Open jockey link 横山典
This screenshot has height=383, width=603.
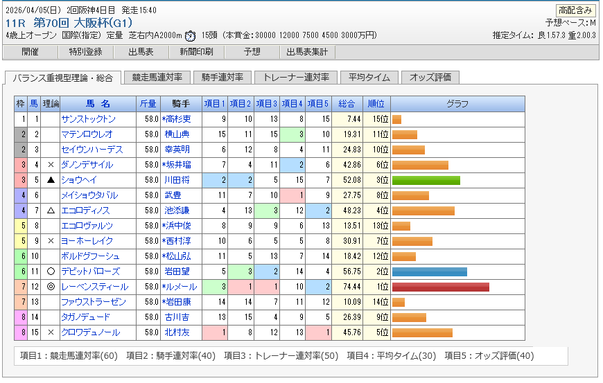pyautogui.click(x=177, y=134)
